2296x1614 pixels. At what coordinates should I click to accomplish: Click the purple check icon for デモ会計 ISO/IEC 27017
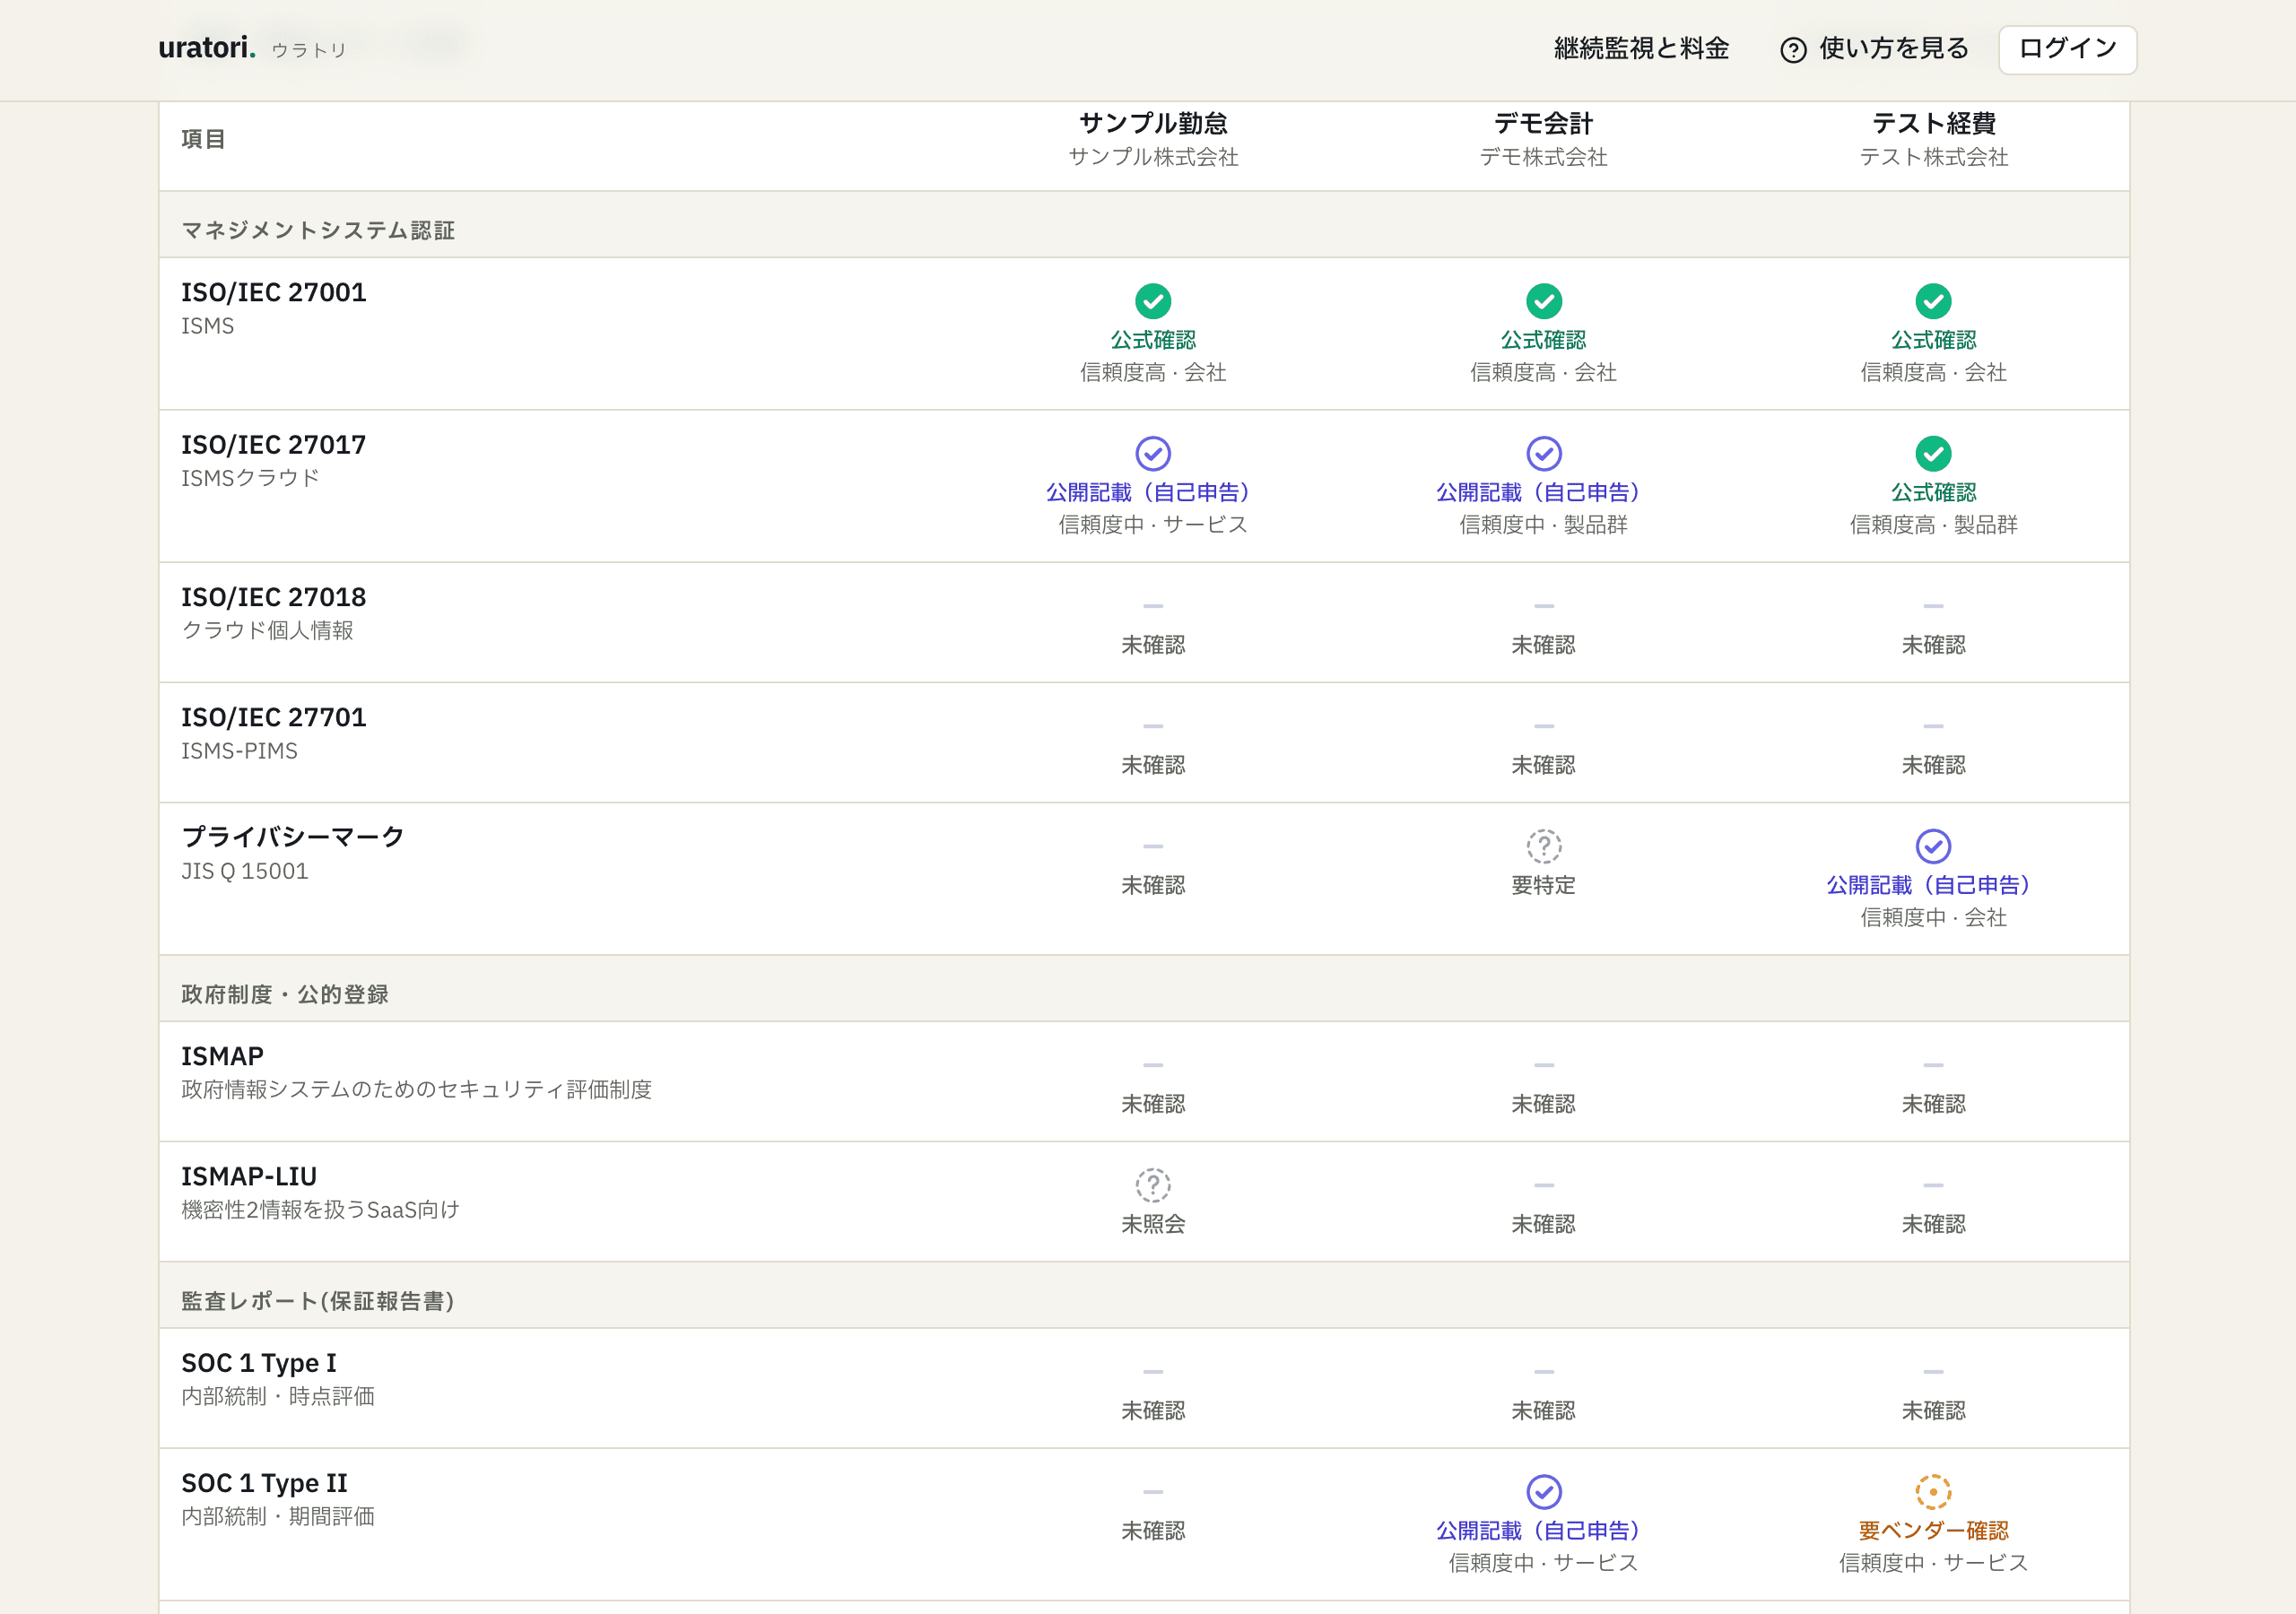click(x=1543, y=453)
